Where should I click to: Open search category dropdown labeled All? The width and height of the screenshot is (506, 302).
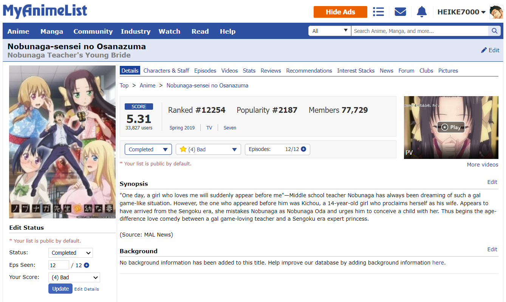pos(330,31)
